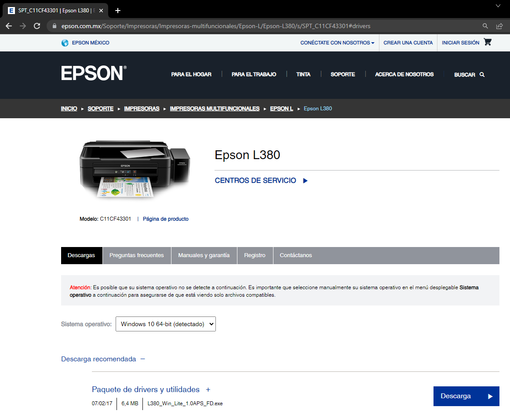
Task: Open the Tinta menu
Action: 303,74
